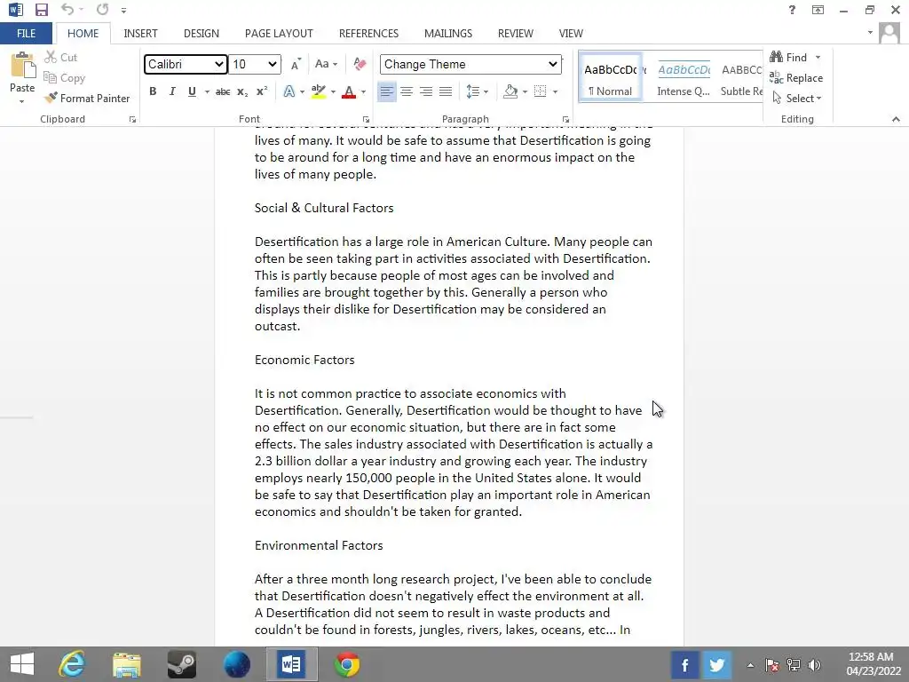Open the Select menu

click(x=796, y=99)
